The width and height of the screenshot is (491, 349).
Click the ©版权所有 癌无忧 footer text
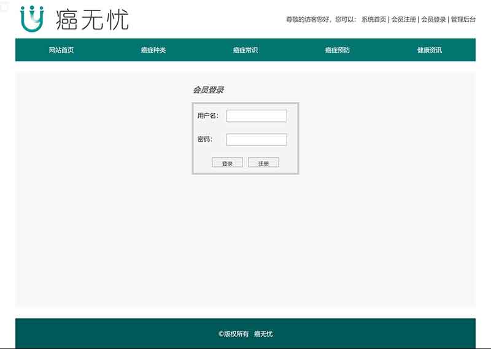point(245,334)
